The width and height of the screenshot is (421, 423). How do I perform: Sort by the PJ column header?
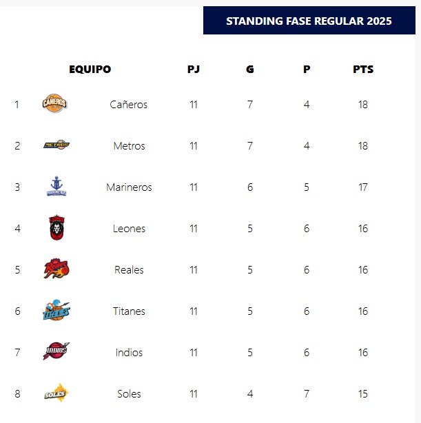(x=194, y=70)
